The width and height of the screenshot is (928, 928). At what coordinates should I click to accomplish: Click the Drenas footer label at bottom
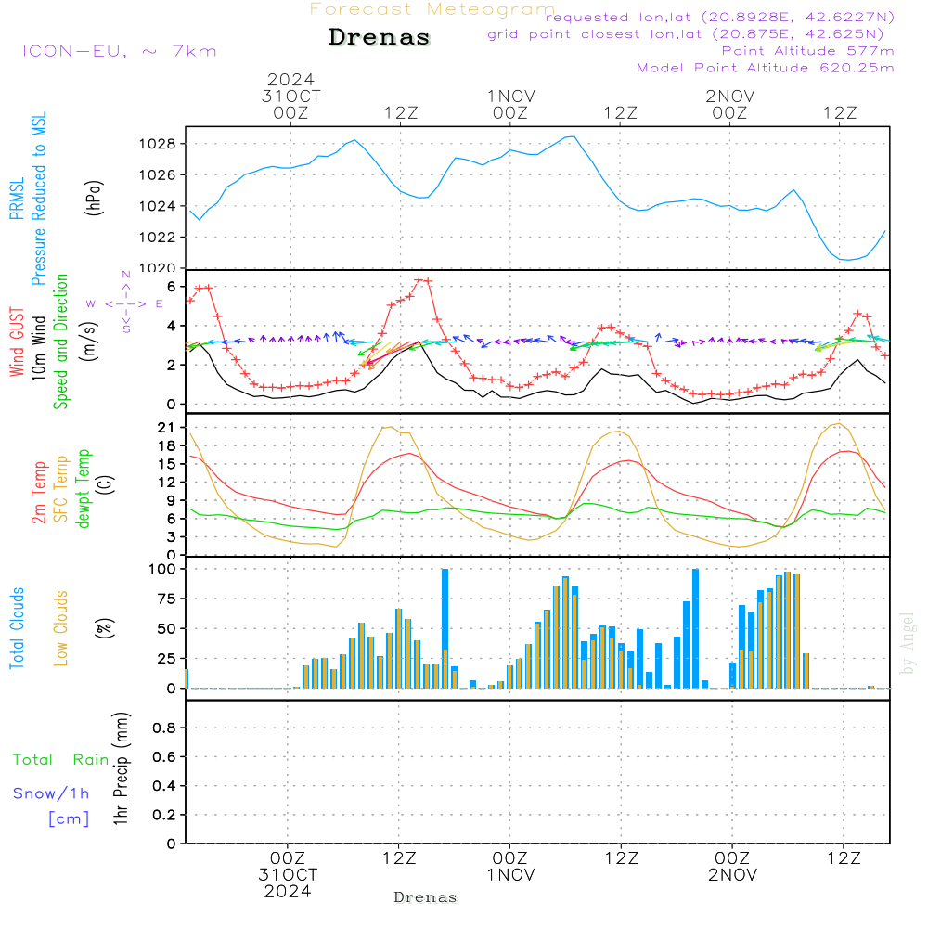pos(426,897)
